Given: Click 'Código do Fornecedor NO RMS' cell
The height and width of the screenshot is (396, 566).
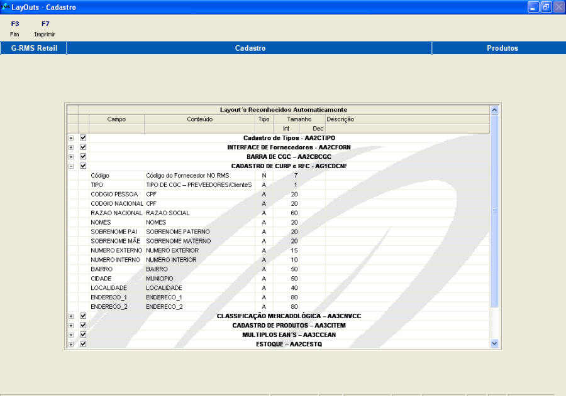Looking at the screenshot, I should (199, 176).
